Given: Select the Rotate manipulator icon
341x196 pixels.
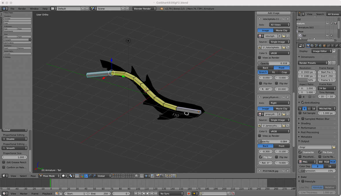Looking at the screenshot, I should 90,175.
